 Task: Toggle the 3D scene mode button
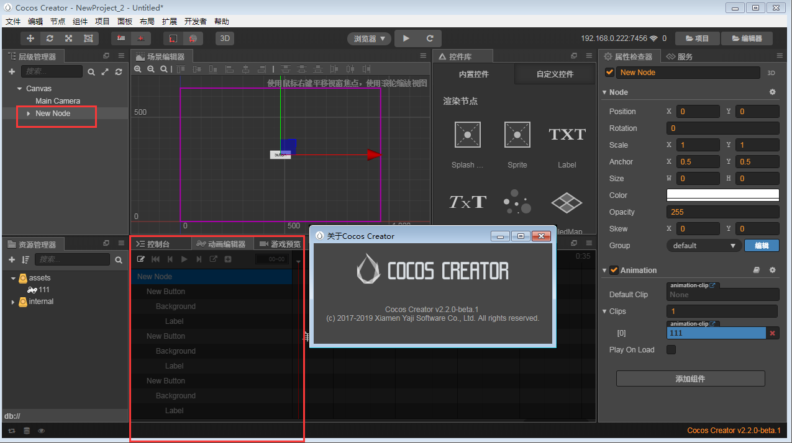225,38
